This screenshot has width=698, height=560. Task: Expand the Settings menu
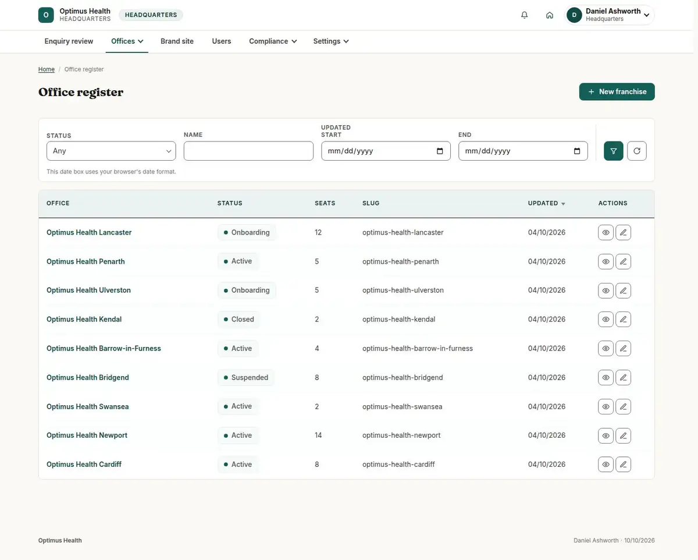(331, 41)
